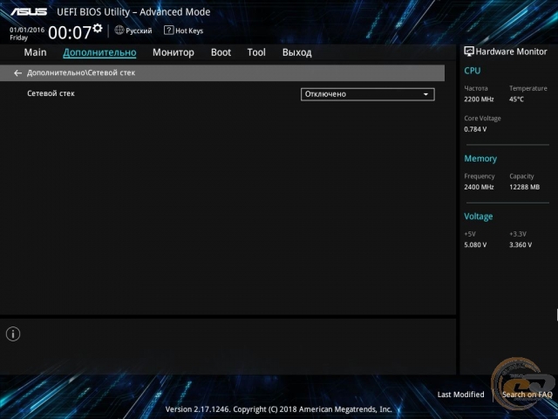Click the back arrow in breadcrumb bar
Viewport: 558px width, 419px height.
17,73
